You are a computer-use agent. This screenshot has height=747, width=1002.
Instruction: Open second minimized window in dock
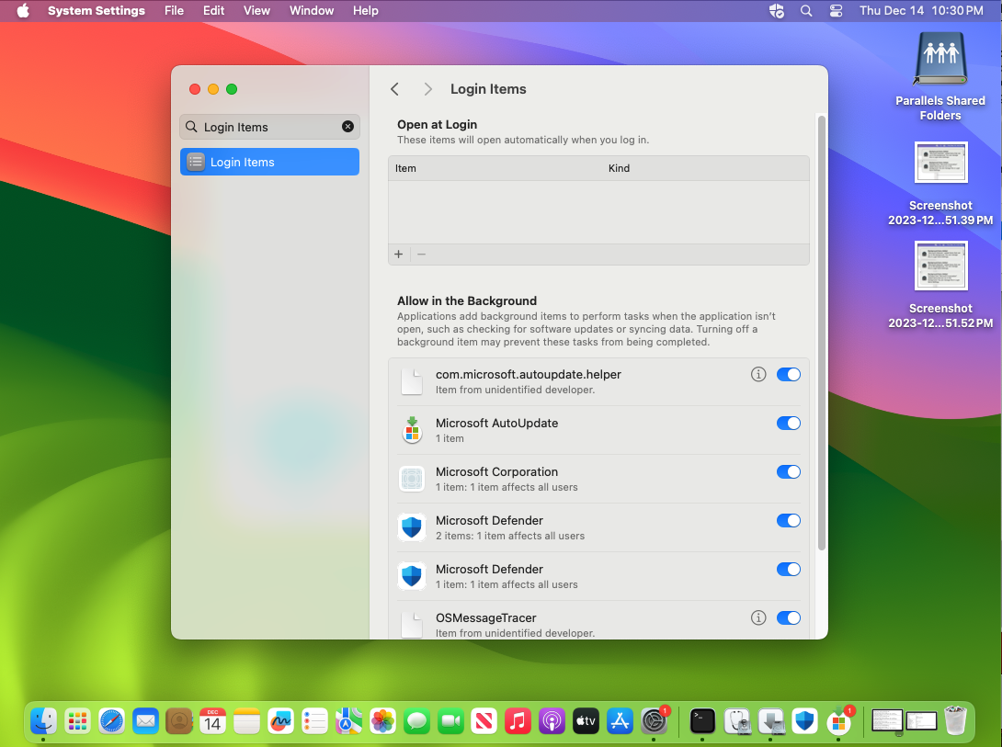tap(921, 722)
